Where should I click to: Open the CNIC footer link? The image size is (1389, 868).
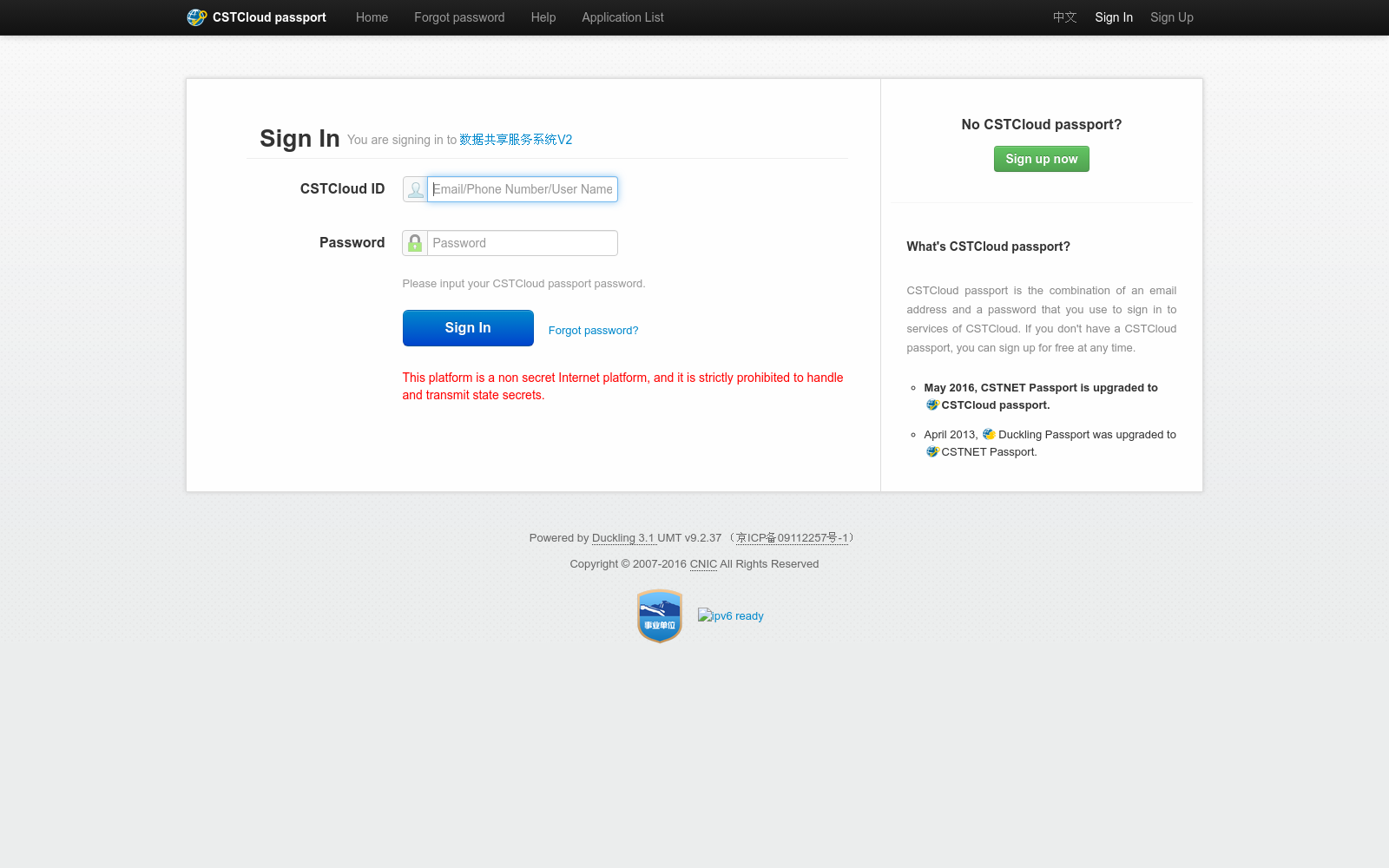coord(703,564)
